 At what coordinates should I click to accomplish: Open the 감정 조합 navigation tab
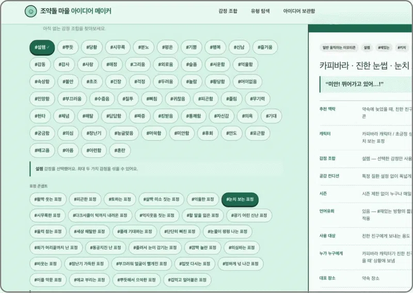coord(228,11)
